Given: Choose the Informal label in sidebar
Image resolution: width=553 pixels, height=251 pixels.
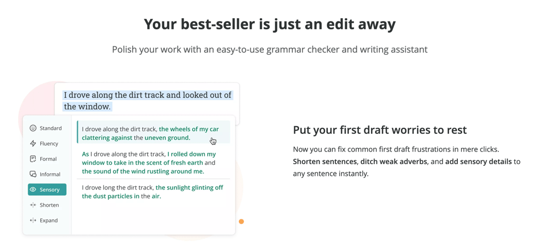Looking at the screenshot, I should (x=50, y=174).
